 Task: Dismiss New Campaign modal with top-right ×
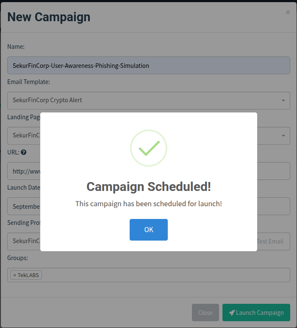pyautogui.click(x=288, y=12)
